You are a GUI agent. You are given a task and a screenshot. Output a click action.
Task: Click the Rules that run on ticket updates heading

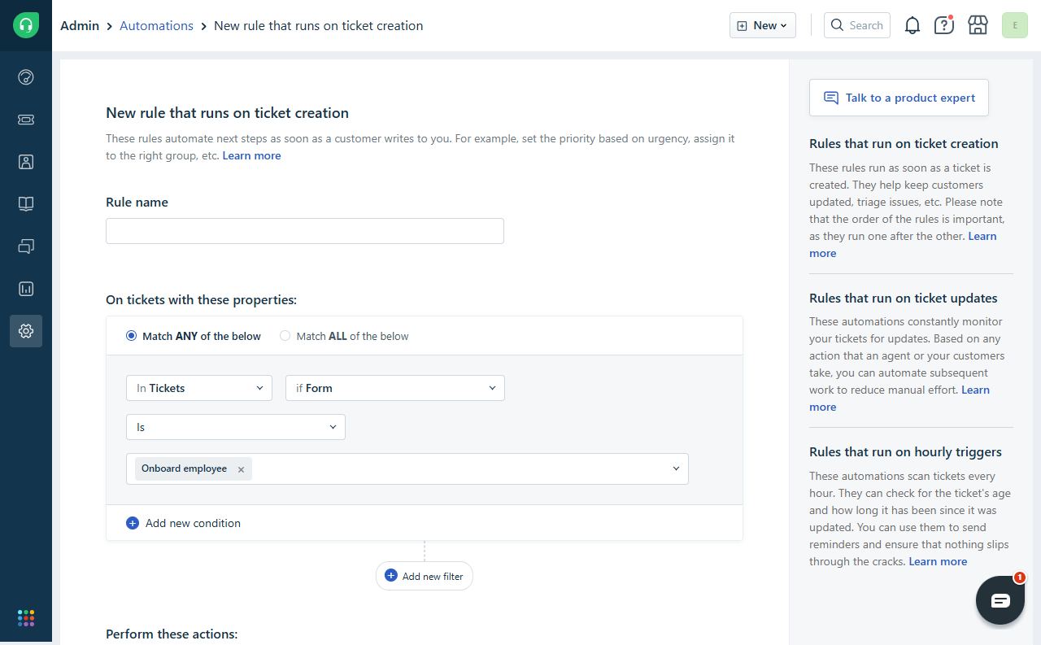904,298
